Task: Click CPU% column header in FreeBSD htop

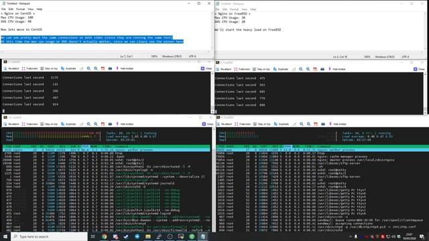Action: click(288, 147)
